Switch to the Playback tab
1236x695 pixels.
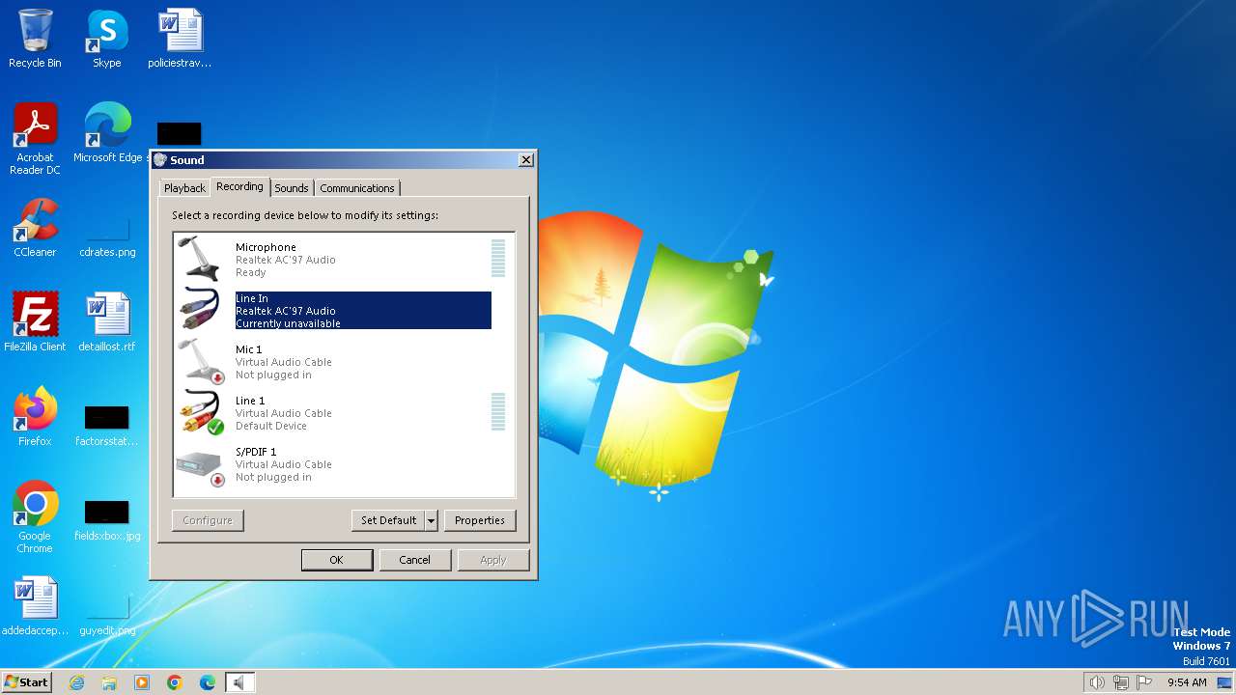point(184,188)
